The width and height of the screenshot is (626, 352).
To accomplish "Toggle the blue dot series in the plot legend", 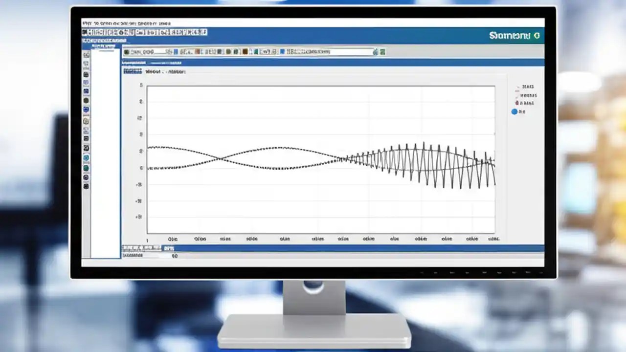I will click(514, 111).
